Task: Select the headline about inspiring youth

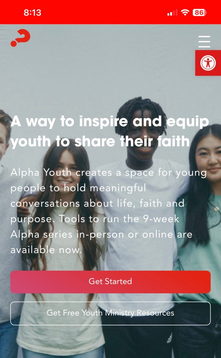Action: tap(109, 131)
